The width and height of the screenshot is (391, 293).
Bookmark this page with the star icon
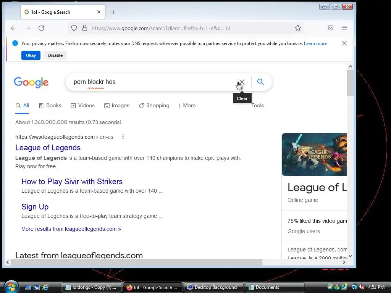click(x=298, y=28)
